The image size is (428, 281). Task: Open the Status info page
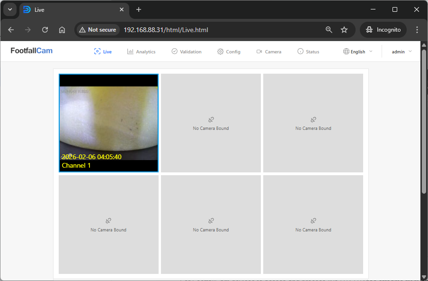click(308, 51)
